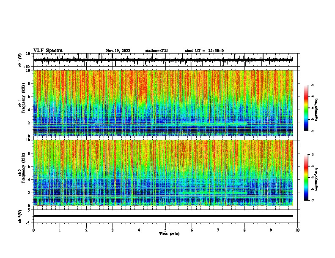This screenshot has height=258, width=335.
Task: Click the ch.2 color scale bar
Action: (306, 177)
